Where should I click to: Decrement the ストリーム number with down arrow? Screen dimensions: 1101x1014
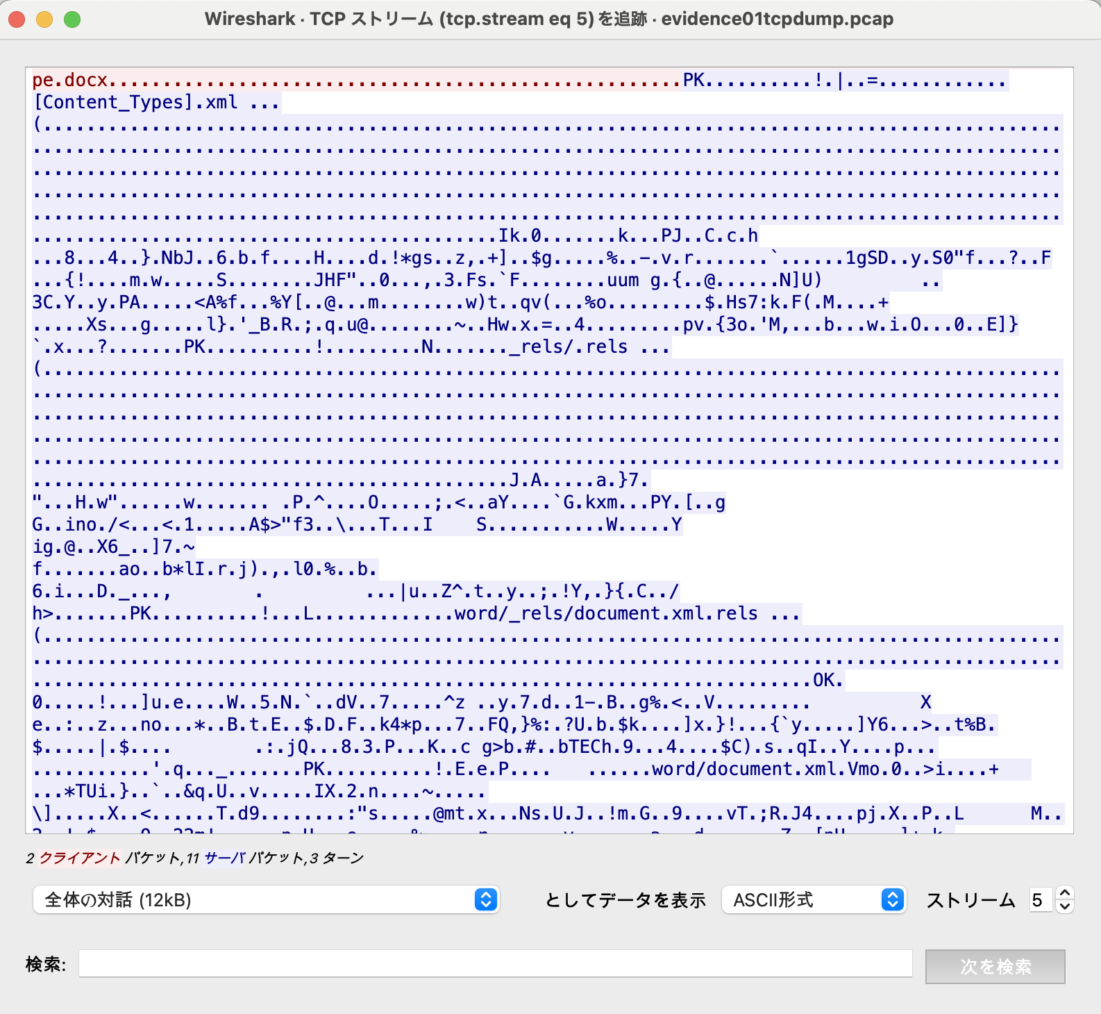(x=1065, y=907)
